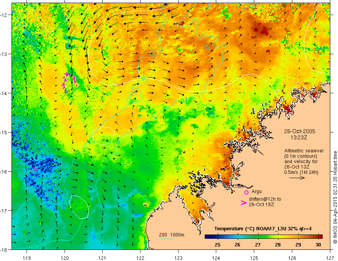Click longitude axis label '119'
This screenshot has width=338, height=261.
(x=27, y=258)
